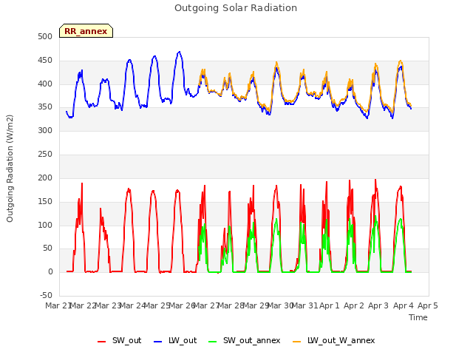Click the RR_annex annotation label
This screenshot has height=355, width=473.
86,31
